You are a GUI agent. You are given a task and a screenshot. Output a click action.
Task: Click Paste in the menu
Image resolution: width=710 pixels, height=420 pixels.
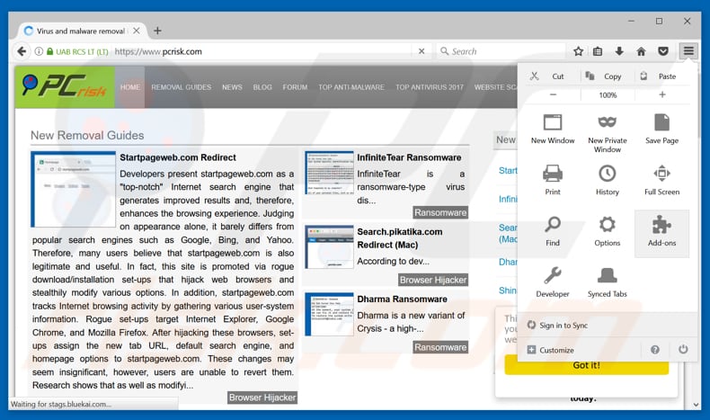pos(661,76)
